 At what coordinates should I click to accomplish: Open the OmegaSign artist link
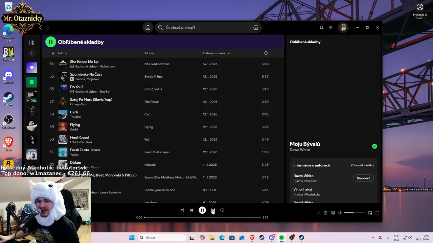tap(78, 104)
